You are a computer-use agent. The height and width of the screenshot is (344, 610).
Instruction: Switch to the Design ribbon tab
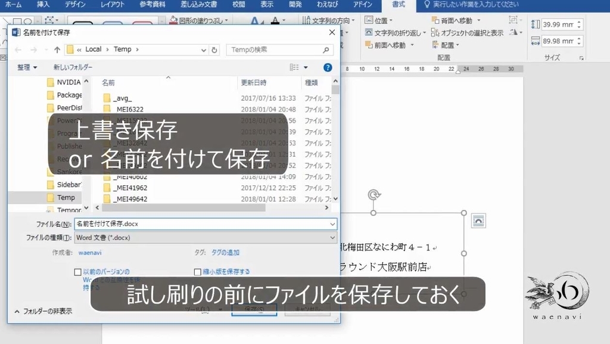[x=75, y=4]
